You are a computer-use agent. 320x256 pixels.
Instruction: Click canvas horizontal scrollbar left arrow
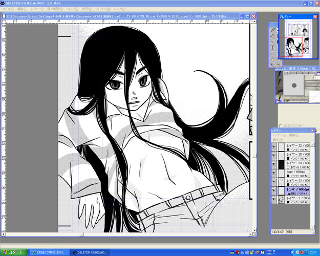(x=4, y=234)
